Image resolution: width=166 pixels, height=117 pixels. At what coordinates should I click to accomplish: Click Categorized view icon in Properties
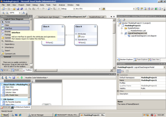(x=119, y=71)
